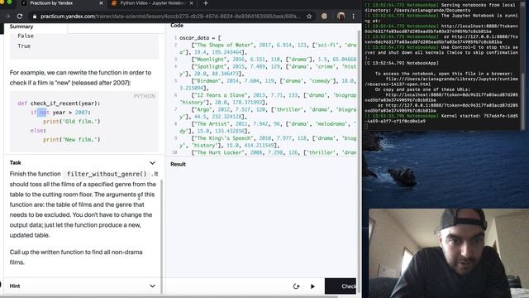The height and width of the screenshot is (298, 529).
Task: Open the Chrome profile avatar
Action: pyautogui.click(x=341, y=17)
